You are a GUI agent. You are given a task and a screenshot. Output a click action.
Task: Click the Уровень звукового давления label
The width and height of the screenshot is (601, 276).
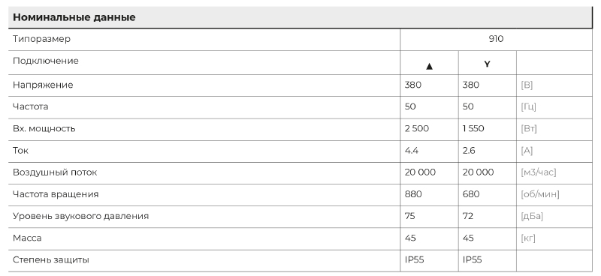(80, 216)
